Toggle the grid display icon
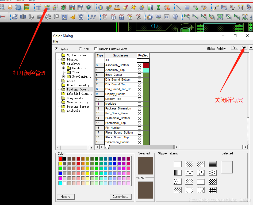The height and width of the screenshot is (205, 253). pyautogui.click(x=39, y=7)
